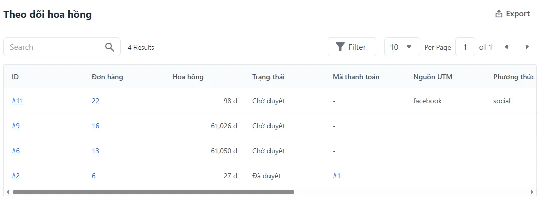Select the 61,050 ₫ commission cell
The height and width of the screenshot is (207, 540).
224,151
